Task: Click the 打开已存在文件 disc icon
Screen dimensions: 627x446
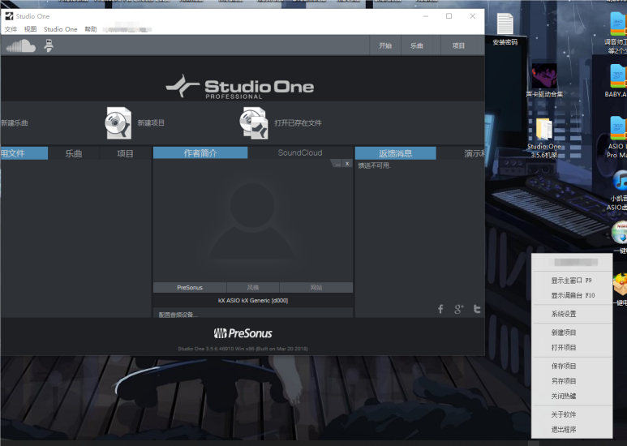Action: pyautogui.click(x=254, y=123)
